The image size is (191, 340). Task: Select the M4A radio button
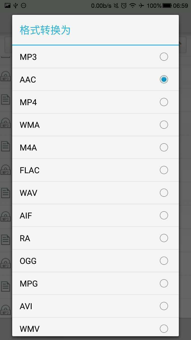(x=164, y=147)
